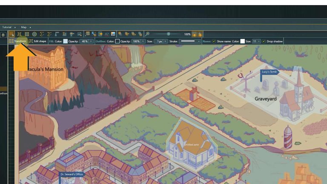Expand the arrow next to Tutorial
The image size is (327, 184).
click(15, 27)
